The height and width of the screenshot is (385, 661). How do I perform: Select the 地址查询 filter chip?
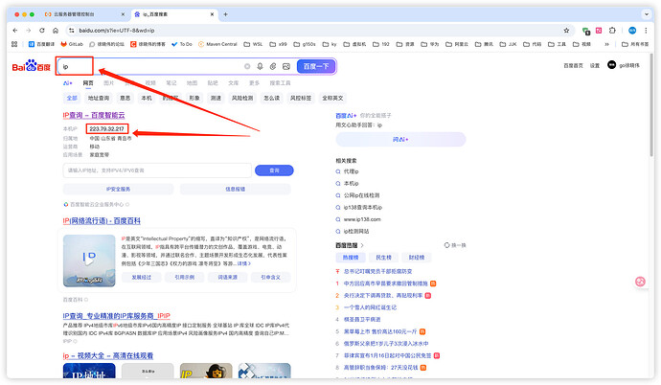click(x=99, y=98)
